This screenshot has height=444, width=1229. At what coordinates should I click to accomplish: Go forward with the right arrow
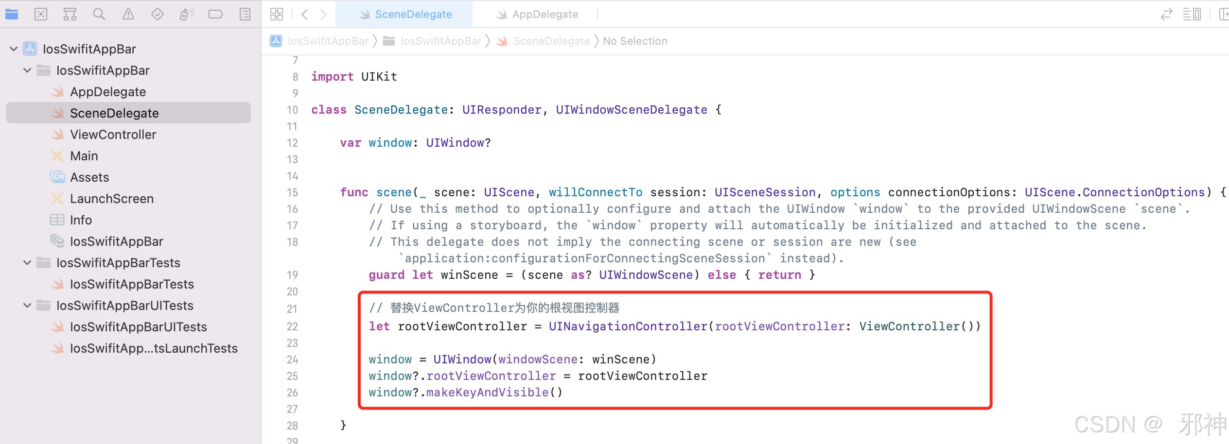coord(323,14)
